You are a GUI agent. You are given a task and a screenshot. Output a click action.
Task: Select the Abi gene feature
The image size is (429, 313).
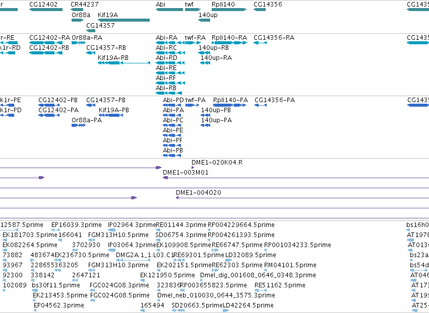point(169,10)
